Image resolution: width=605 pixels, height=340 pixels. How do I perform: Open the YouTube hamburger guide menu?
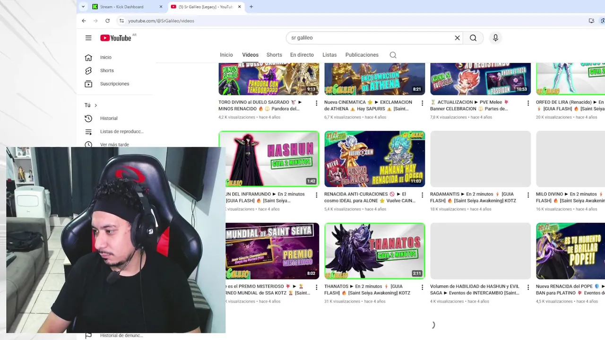tap(88, 38)
